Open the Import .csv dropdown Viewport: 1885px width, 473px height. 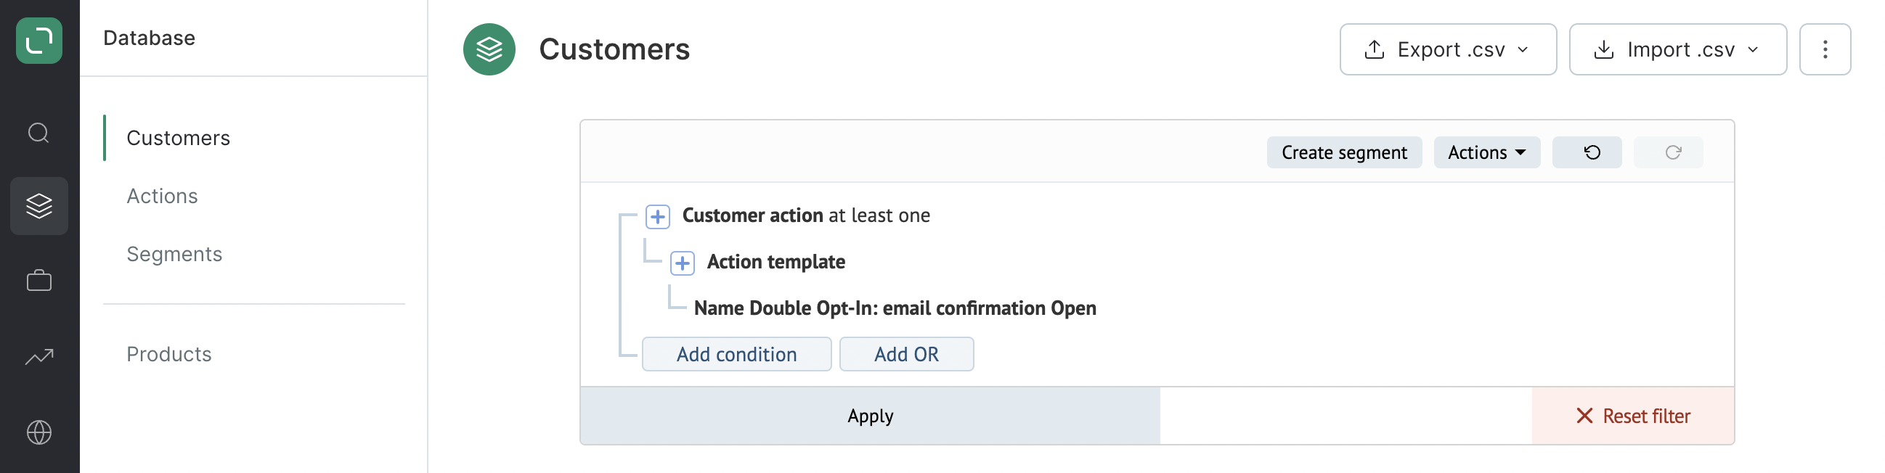point(1677,49)
